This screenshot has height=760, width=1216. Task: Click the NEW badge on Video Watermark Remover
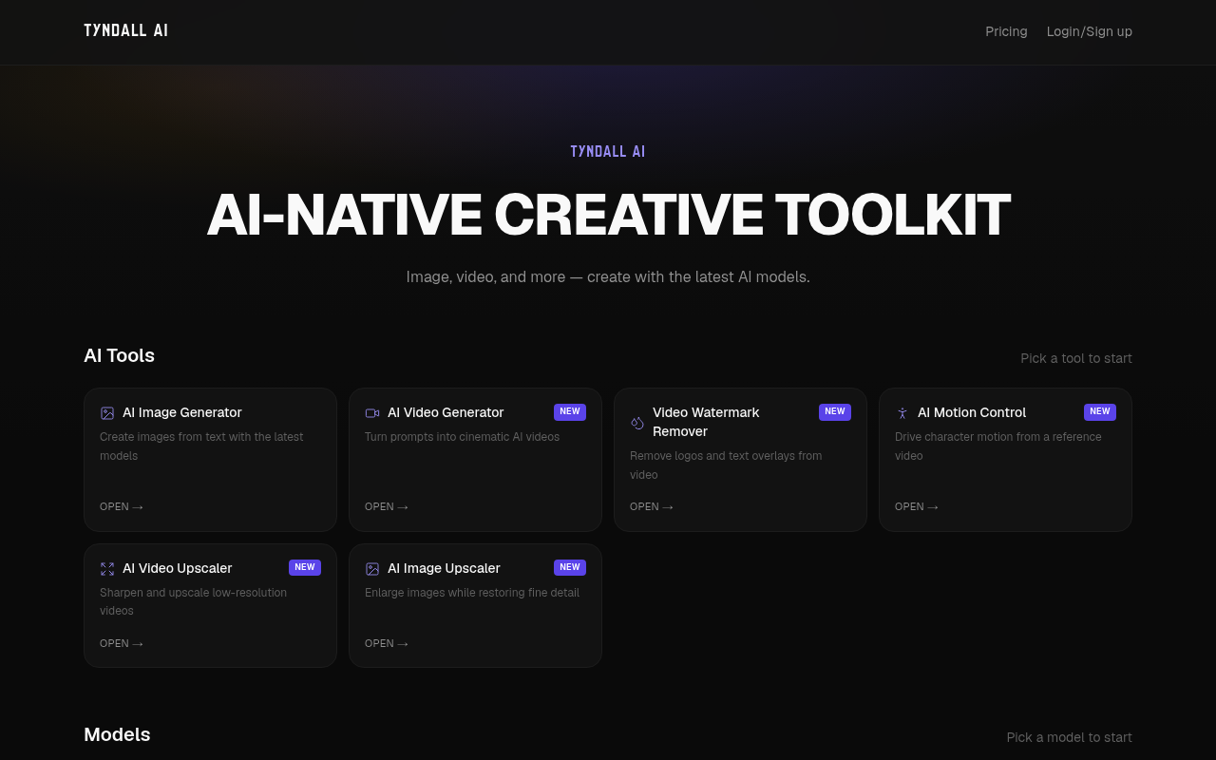835,411
